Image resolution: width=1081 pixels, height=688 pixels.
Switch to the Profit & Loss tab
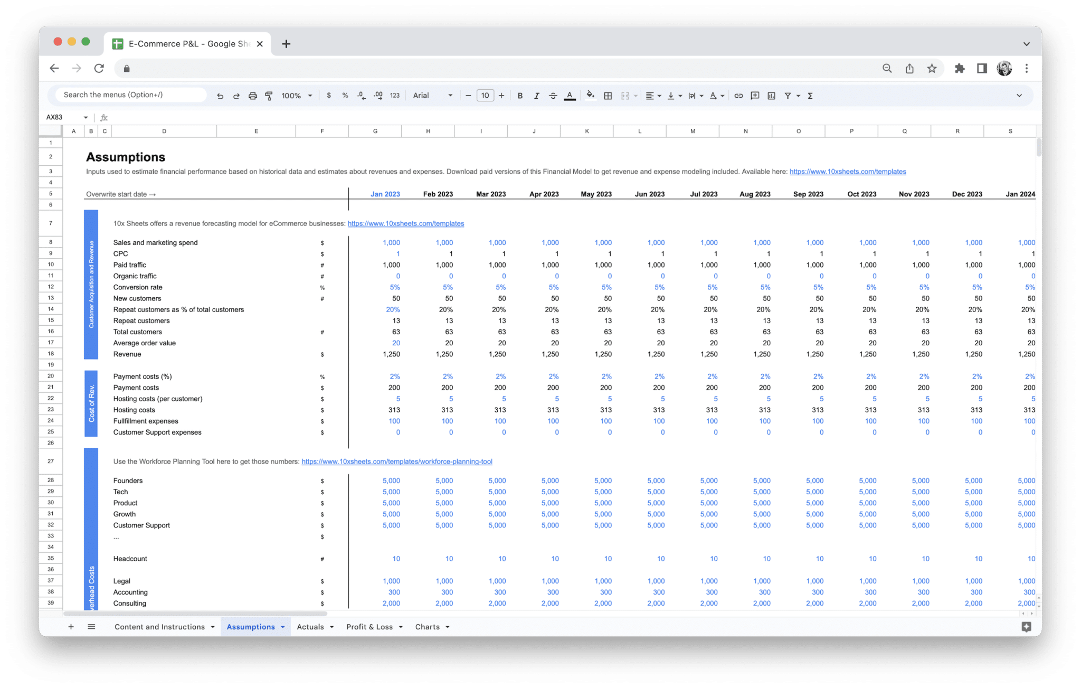coord(370,627)
